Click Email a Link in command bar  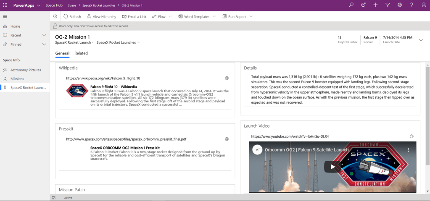tap(134, 17)
